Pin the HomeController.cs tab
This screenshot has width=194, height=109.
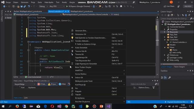tap(66, 12)
